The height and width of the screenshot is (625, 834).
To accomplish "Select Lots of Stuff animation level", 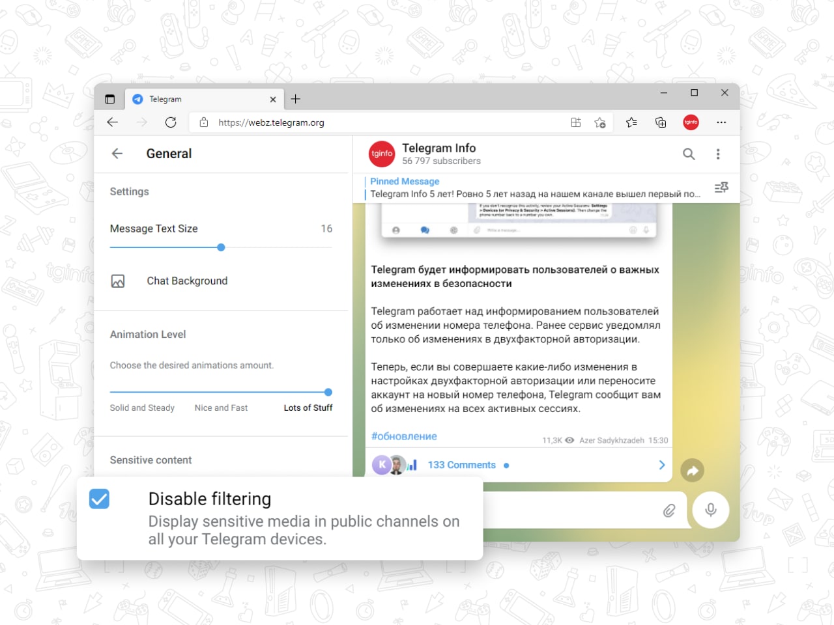I will point(308,408).
